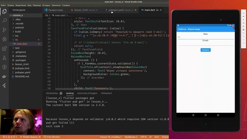Open the Терминал menu
Screen dimensions: 247x139
pyautogui.click(x=56, y=5)
